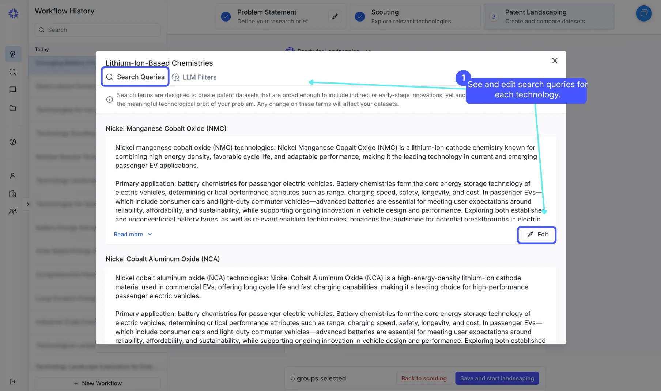Switch to the LLM Filters tab

pos(194,77)
